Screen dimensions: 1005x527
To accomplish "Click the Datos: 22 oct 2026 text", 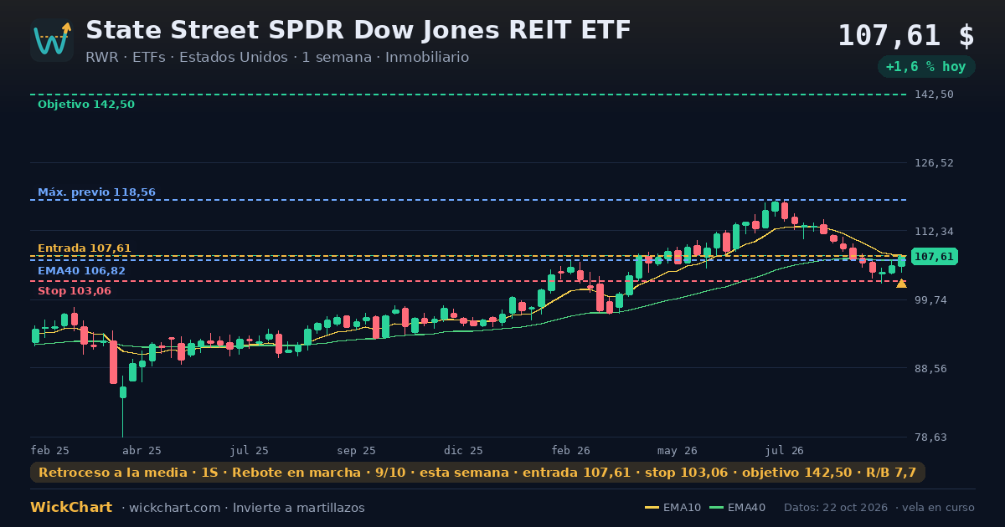I will pyautogui.click(x=835, y=508).
